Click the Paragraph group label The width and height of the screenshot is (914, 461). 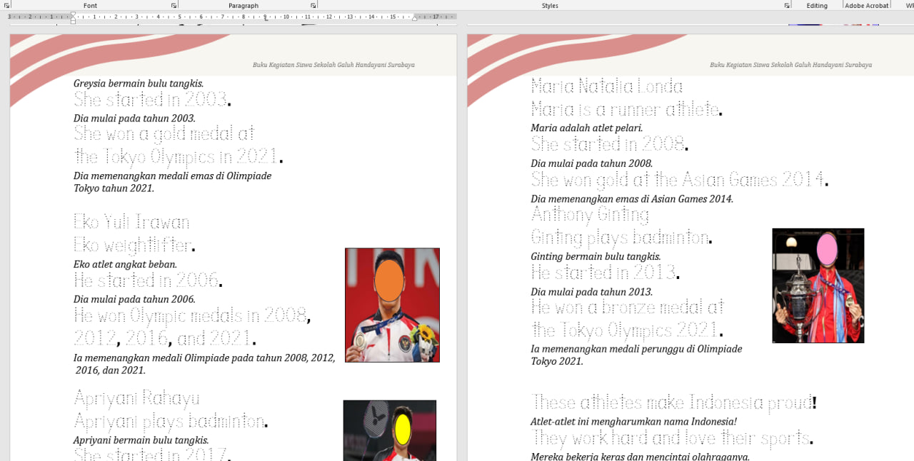[x=243, y=6]
